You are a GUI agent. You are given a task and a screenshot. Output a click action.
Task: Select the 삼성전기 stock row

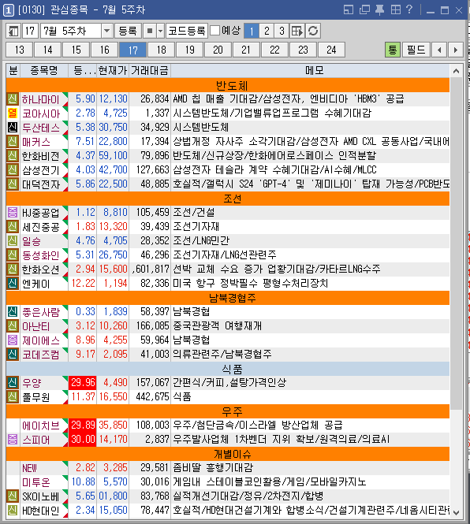click(x=228, y=169)
